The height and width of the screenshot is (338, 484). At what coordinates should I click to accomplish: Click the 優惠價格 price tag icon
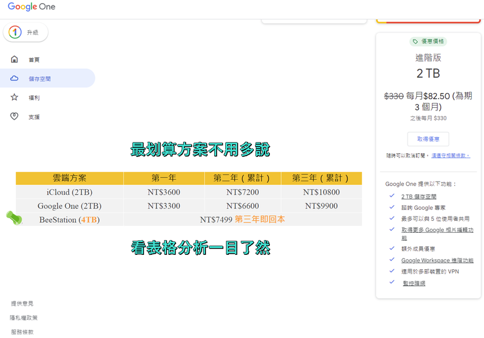[415, 42]
